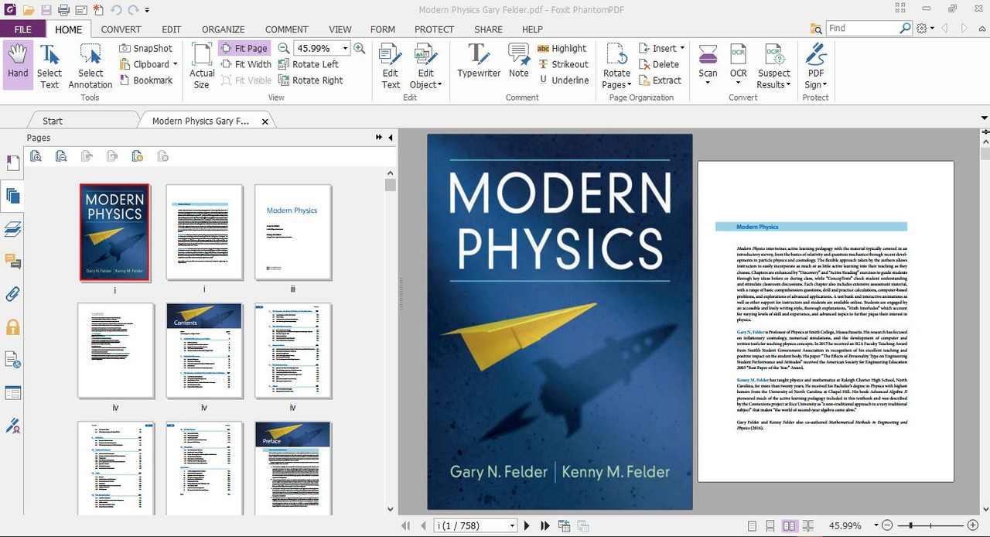Go to next page arrow
The width and height of the screenshot is (990, 537).
(x=527, y=525)
